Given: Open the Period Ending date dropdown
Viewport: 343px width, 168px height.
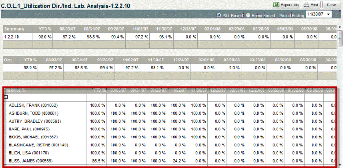Looking at the screenshot, I should (x=329, y=14).
